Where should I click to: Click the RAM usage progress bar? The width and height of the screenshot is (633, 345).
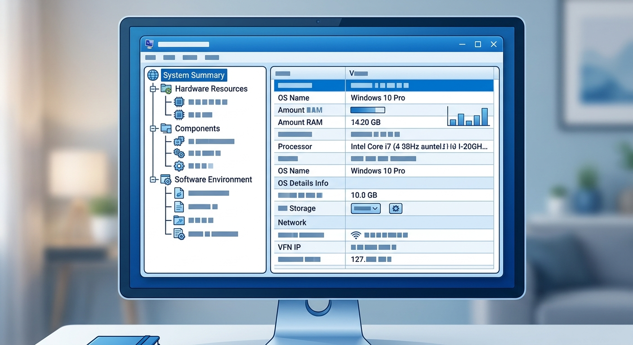pos(368,110)
